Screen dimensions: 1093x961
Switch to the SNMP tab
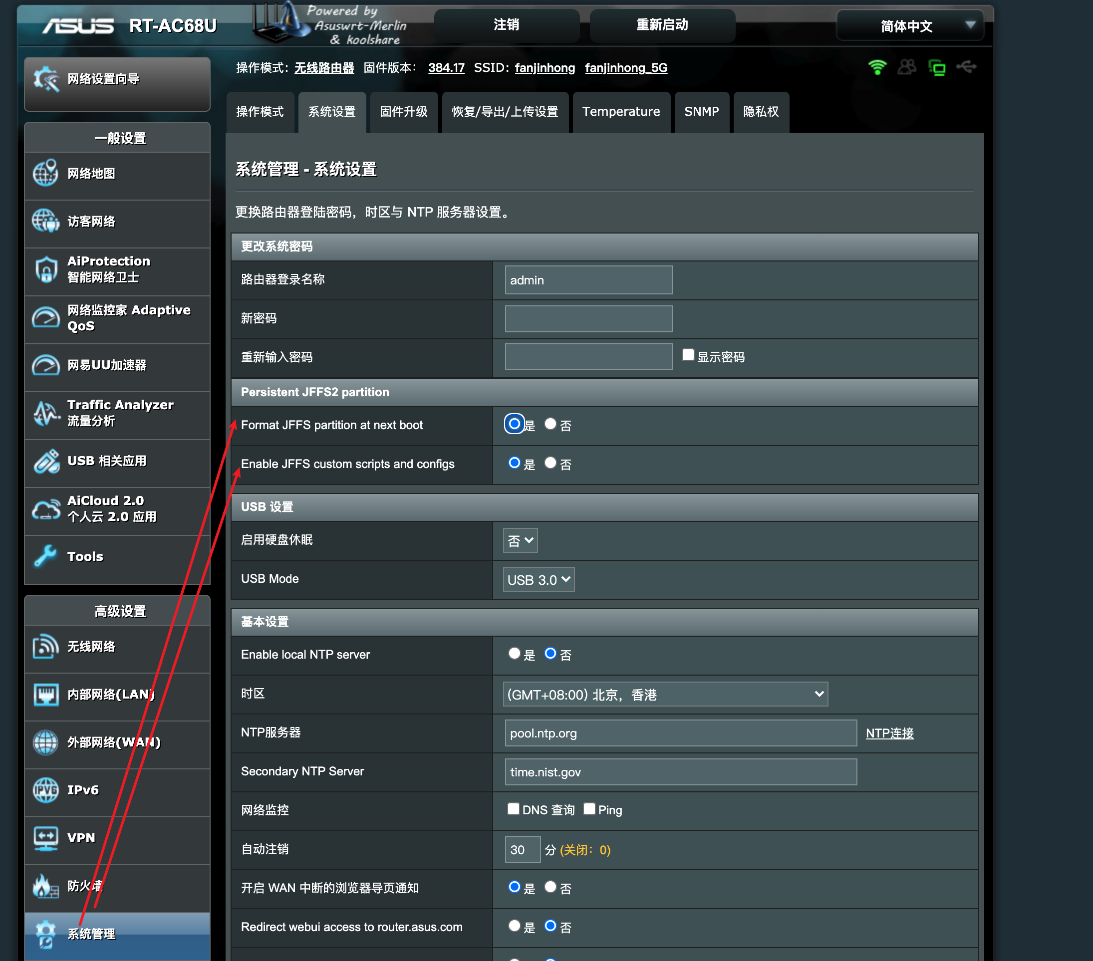click(x=702, y=112)
